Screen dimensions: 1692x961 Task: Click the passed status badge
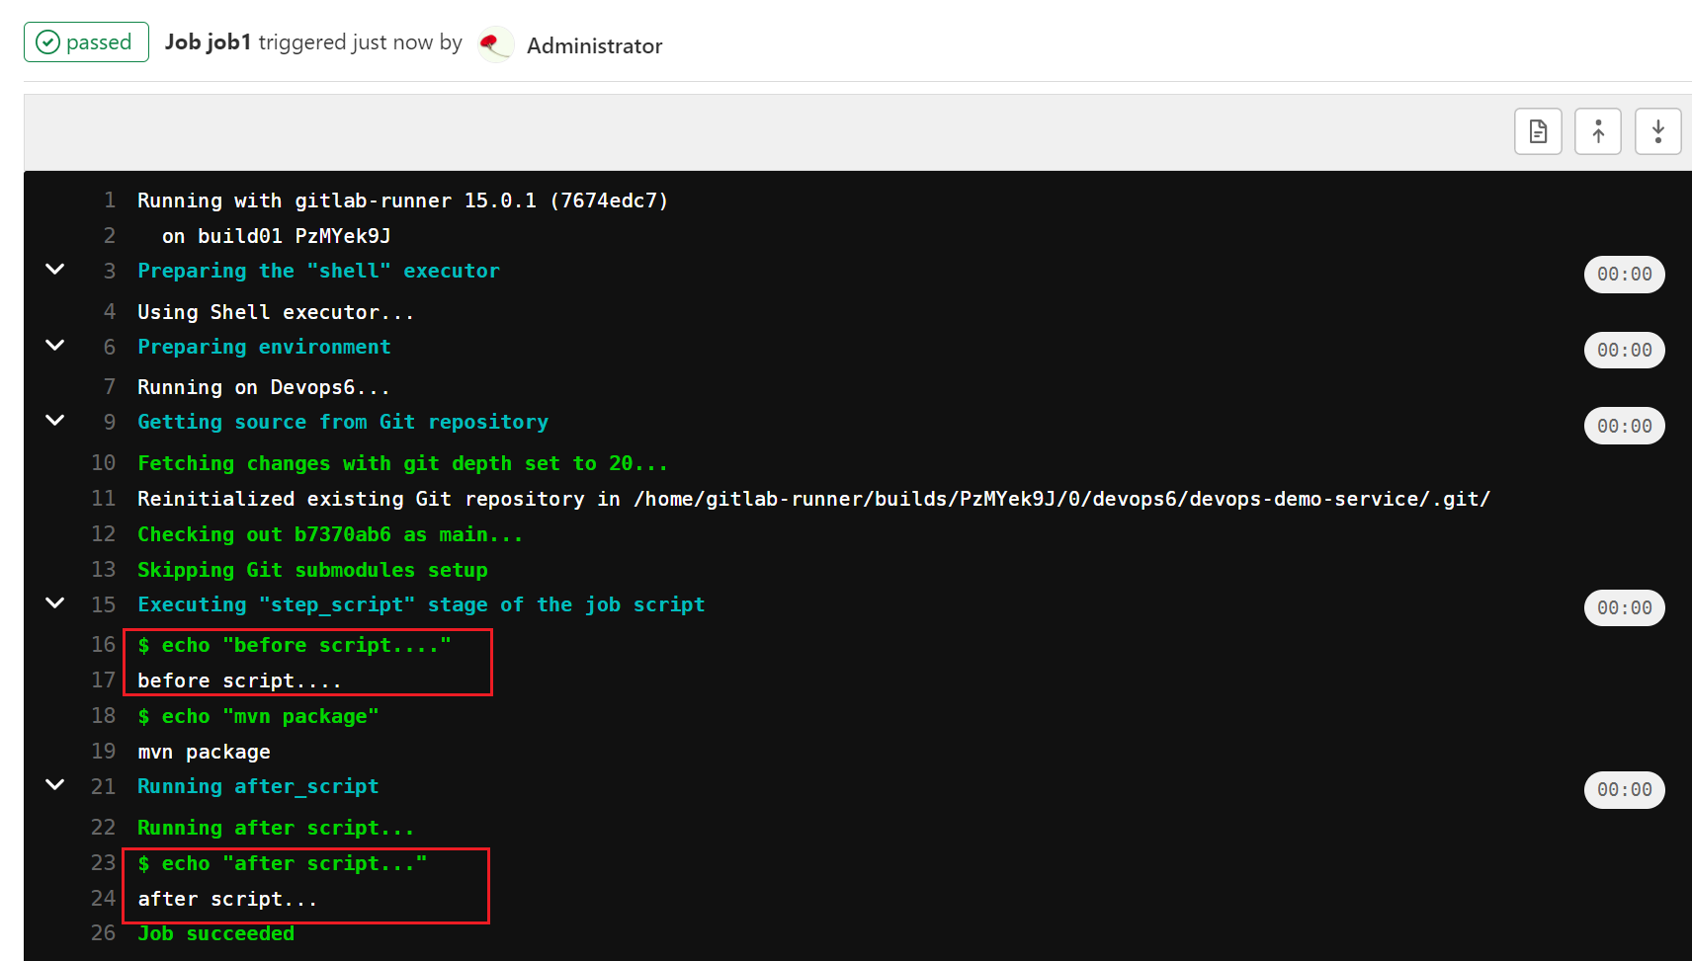tap(86, 42)
